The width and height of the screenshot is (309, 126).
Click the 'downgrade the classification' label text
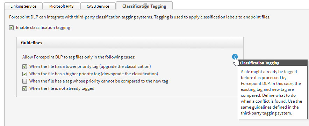[129, 74]
